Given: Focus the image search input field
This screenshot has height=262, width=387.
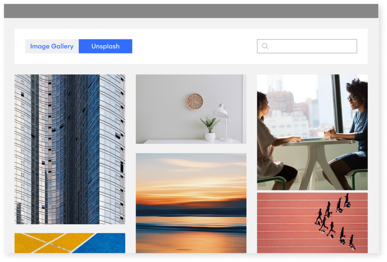Looking at the screenshot, I should pyautogui.click(x=307, y=46).
